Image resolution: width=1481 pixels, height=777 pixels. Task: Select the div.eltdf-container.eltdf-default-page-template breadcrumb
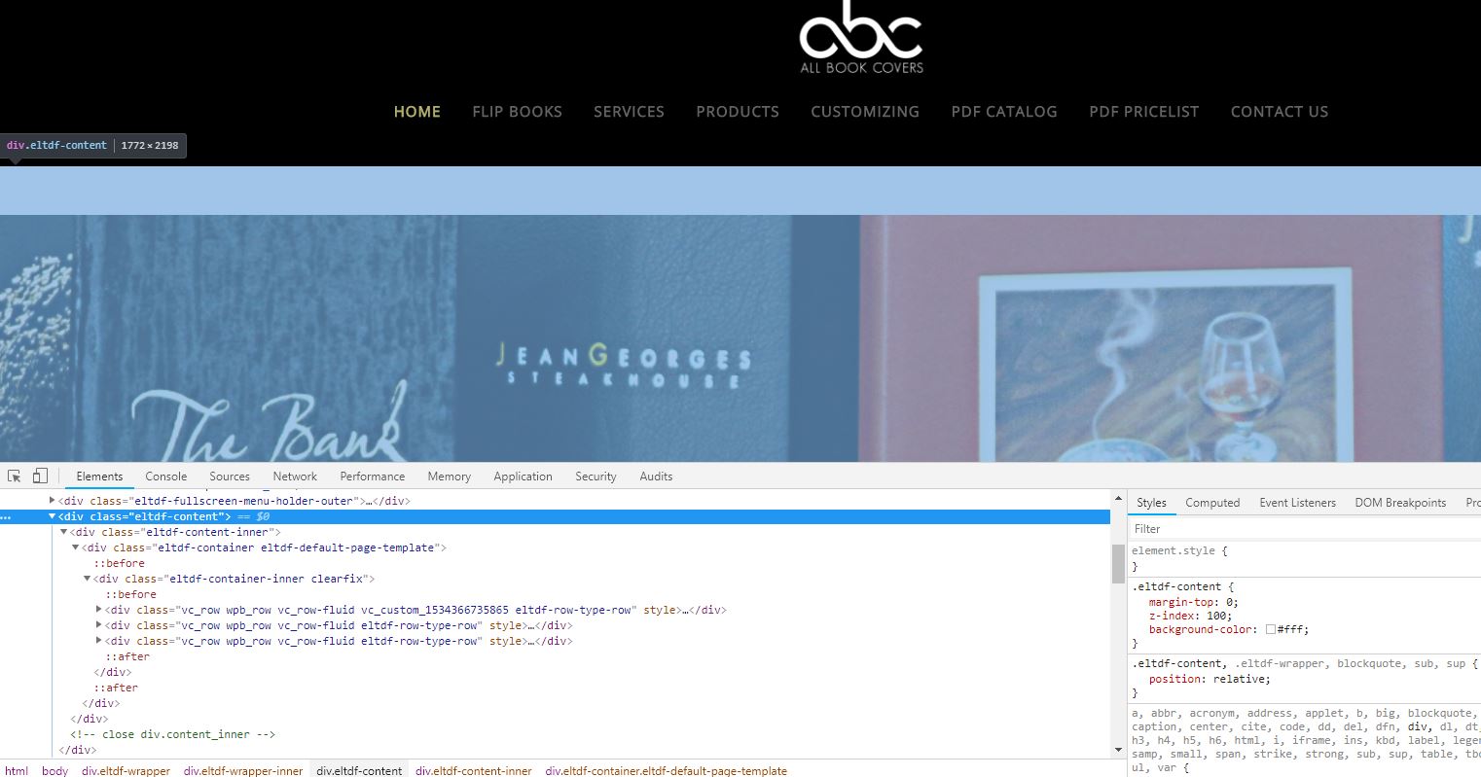pos(666,770)
